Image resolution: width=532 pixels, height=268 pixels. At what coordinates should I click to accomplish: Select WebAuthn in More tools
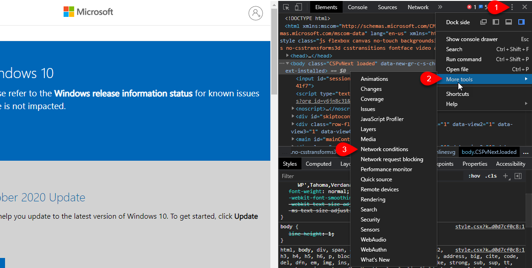click(393, 250)
